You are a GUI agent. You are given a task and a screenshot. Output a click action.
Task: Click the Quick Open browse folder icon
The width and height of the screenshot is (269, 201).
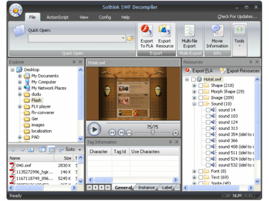coord(130,38)
